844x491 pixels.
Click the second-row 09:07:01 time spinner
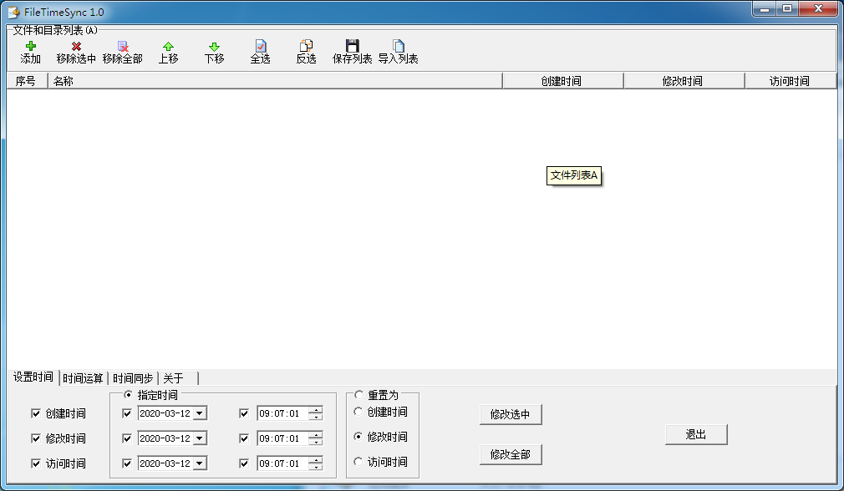click(316, 438)
